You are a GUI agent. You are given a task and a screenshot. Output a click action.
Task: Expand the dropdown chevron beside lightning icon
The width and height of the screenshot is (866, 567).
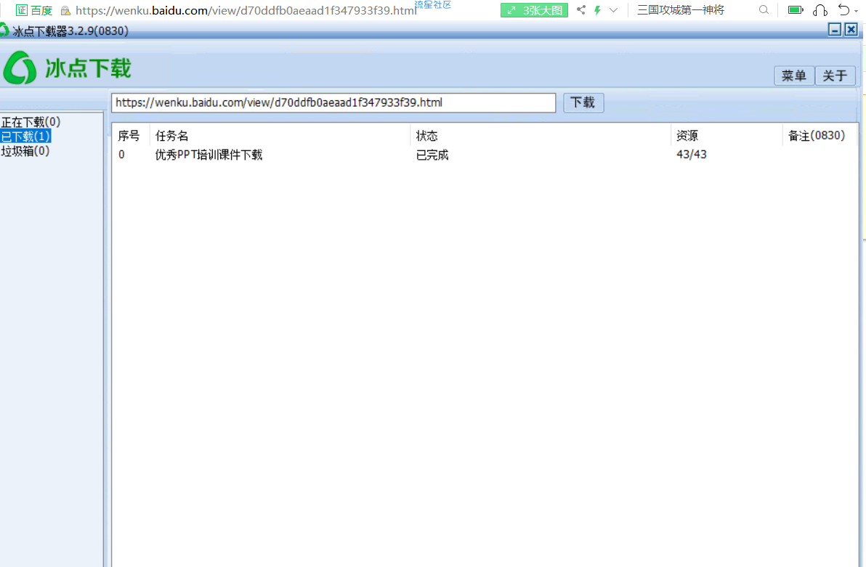point(613,10)
